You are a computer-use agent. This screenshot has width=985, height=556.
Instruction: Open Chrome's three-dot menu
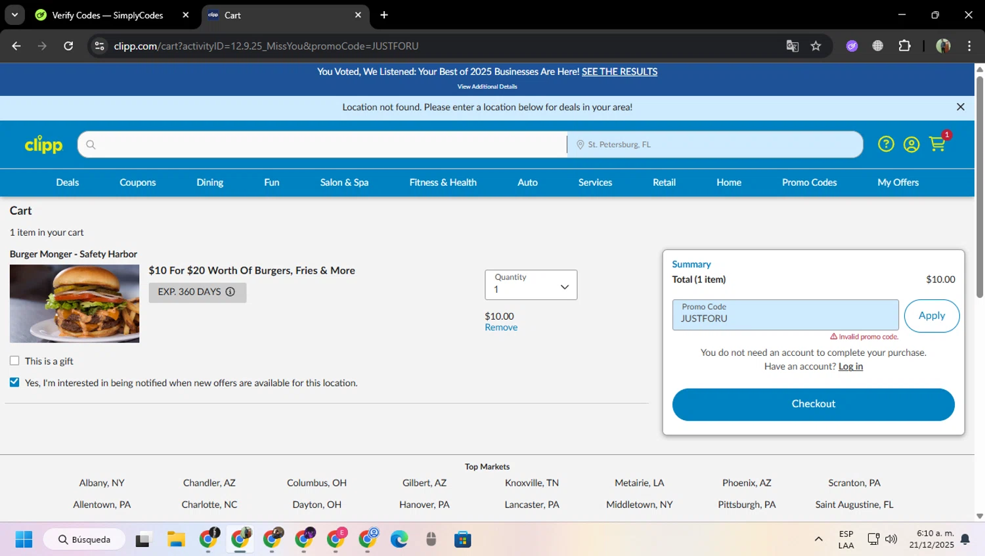969,46
